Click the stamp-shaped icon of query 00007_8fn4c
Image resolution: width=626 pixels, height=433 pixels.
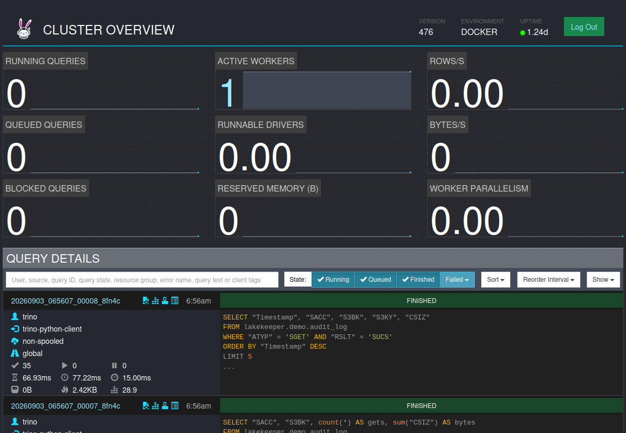[x=165, y=406]
